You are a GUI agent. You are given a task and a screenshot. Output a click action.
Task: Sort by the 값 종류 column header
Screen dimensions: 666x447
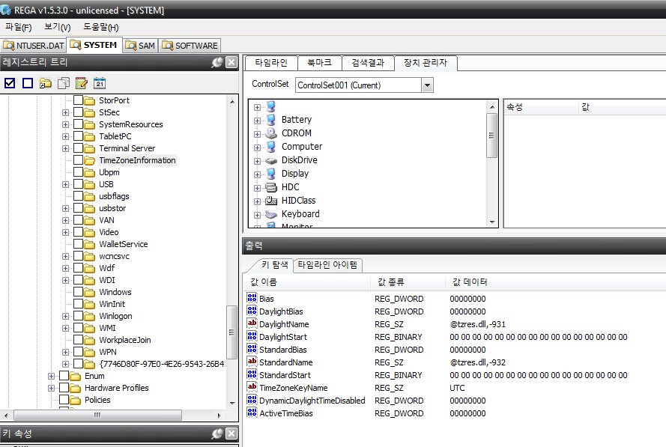408,282
